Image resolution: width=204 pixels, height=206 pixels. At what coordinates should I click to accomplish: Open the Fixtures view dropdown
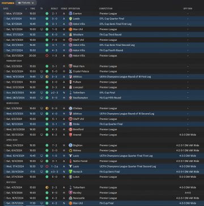26,3
